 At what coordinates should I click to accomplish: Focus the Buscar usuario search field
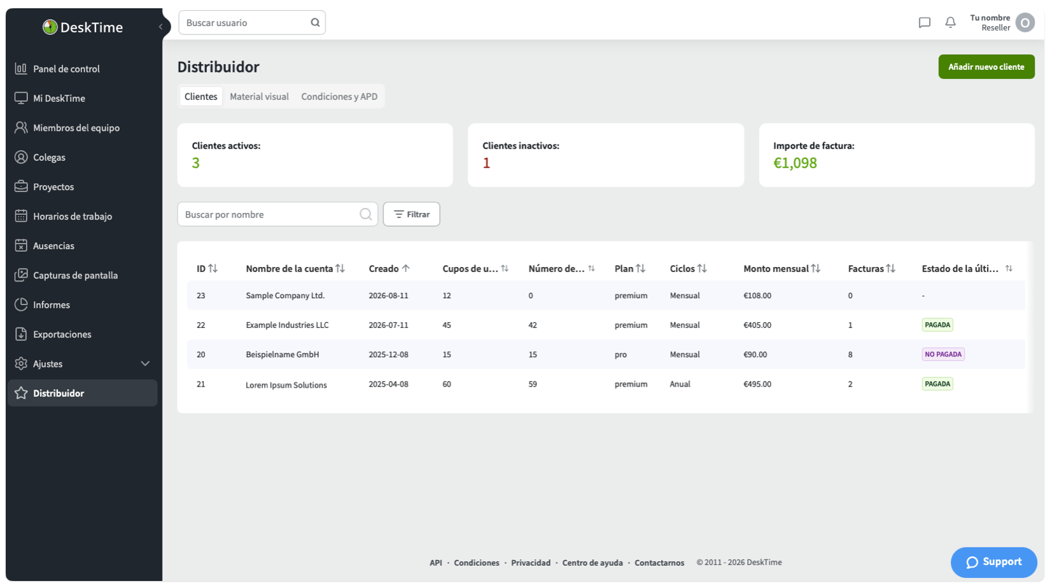pyautogui.click(x=252, y=22)
